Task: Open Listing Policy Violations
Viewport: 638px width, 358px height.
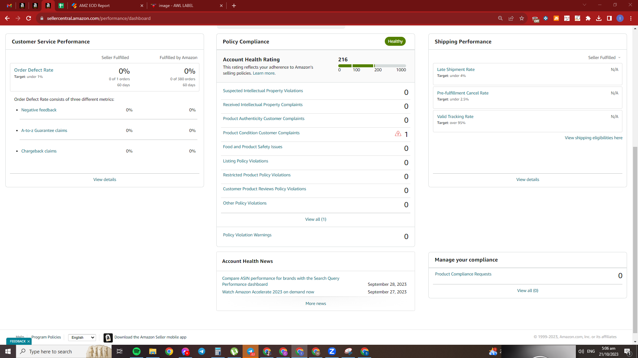Action: pos(246,161)
